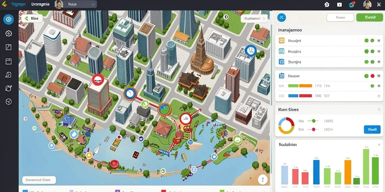Click the orange bar in Reulolnicr chart
Screen dimensions: 385x192
(348, 172)
